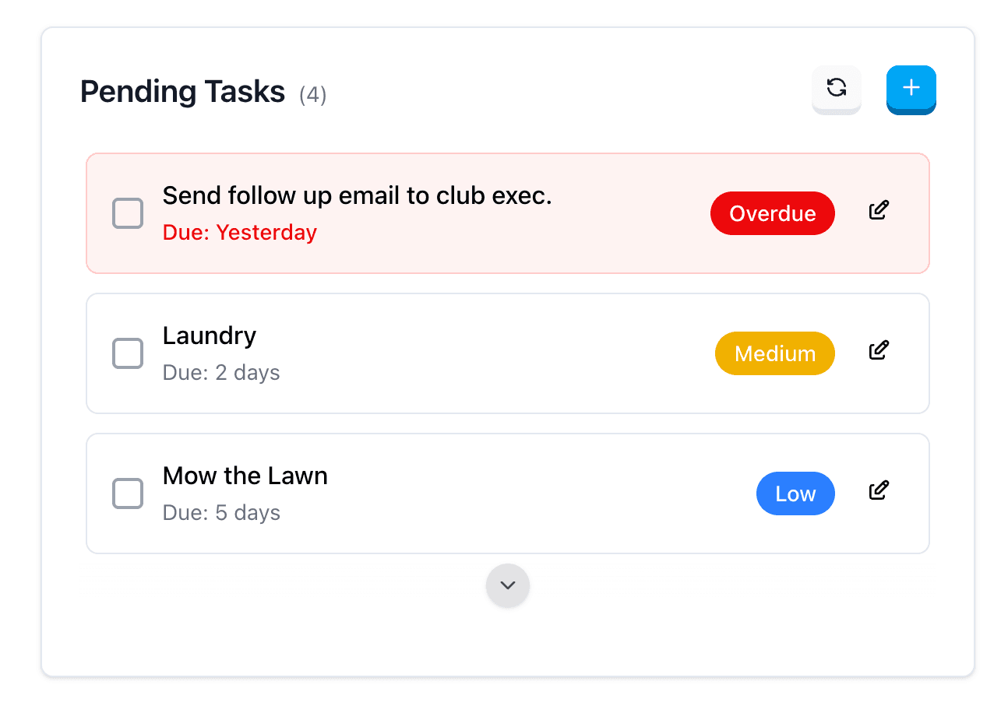Click the Due: 2 days text
The image size is (1008, 713).
tap(221, 373)
